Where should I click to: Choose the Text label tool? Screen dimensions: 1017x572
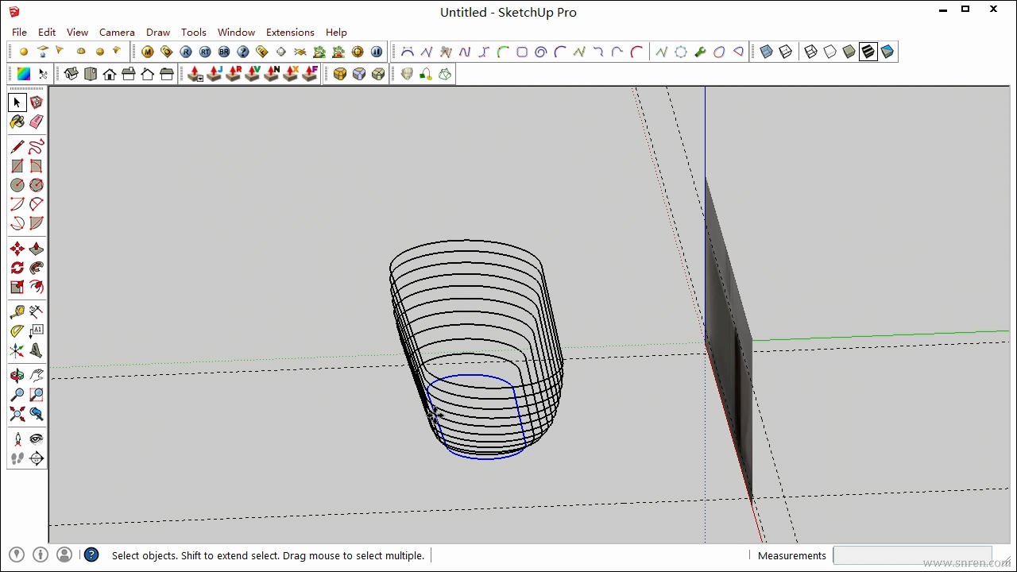(37, 331)
